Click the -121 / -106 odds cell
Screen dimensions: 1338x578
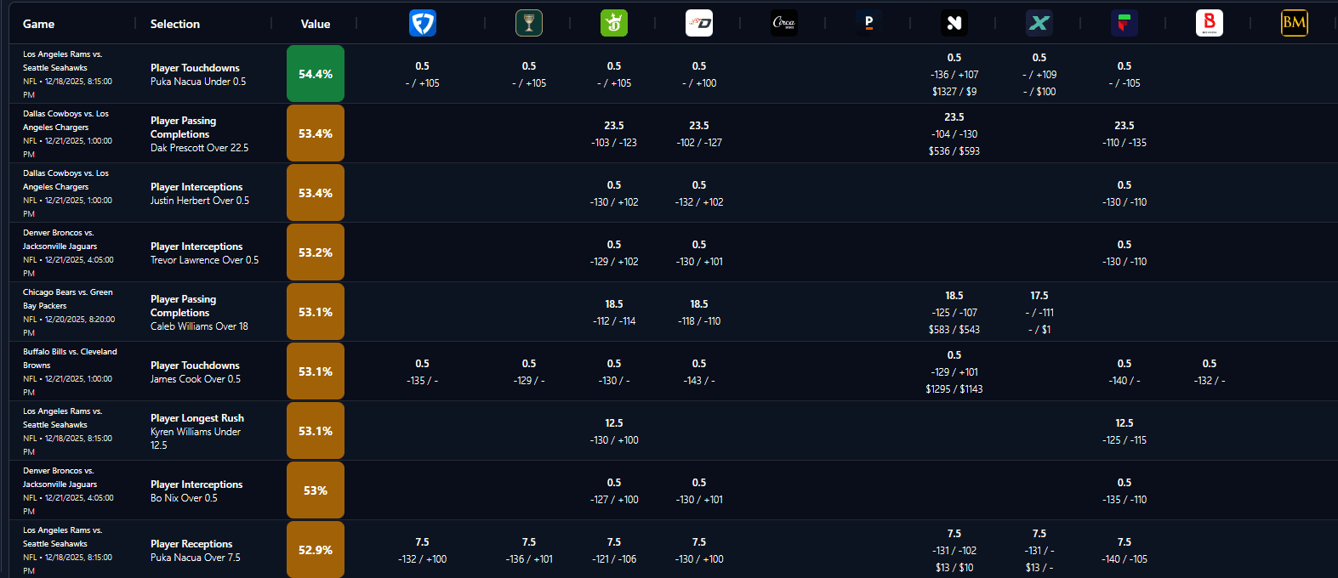614,559
